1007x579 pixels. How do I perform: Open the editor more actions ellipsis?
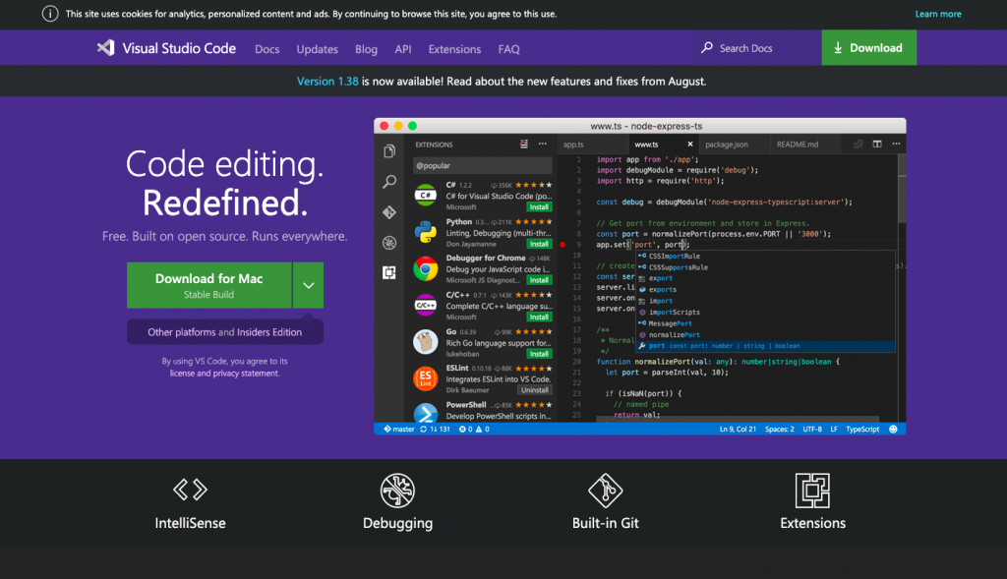point(896,144)
